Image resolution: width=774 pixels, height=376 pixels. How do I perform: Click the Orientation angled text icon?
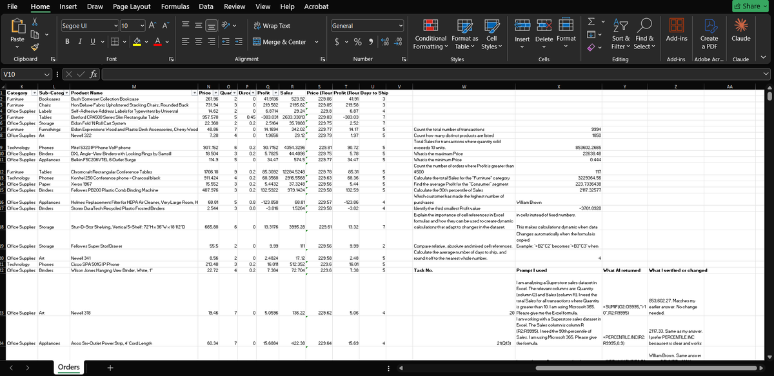226,26
